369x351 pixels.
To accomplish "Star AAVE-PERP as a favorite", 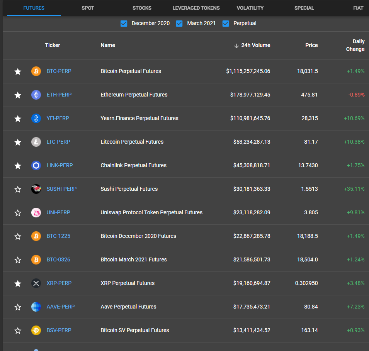I will click(18, 307).
